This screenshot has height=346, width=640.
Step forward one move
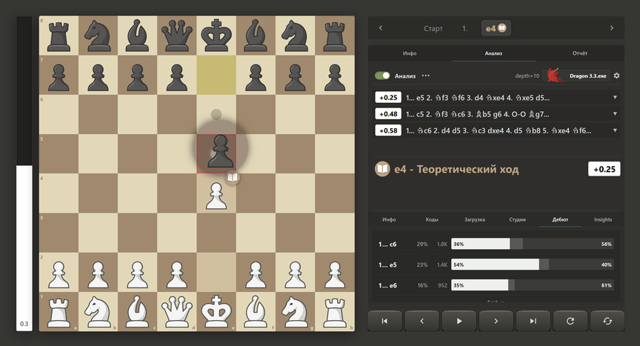pos(496,321)
